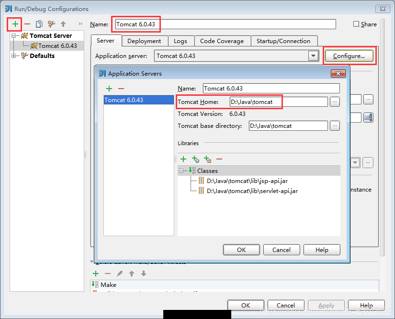
Task: Open the Startup/Connection tab
Action: (x=283, y=41)
